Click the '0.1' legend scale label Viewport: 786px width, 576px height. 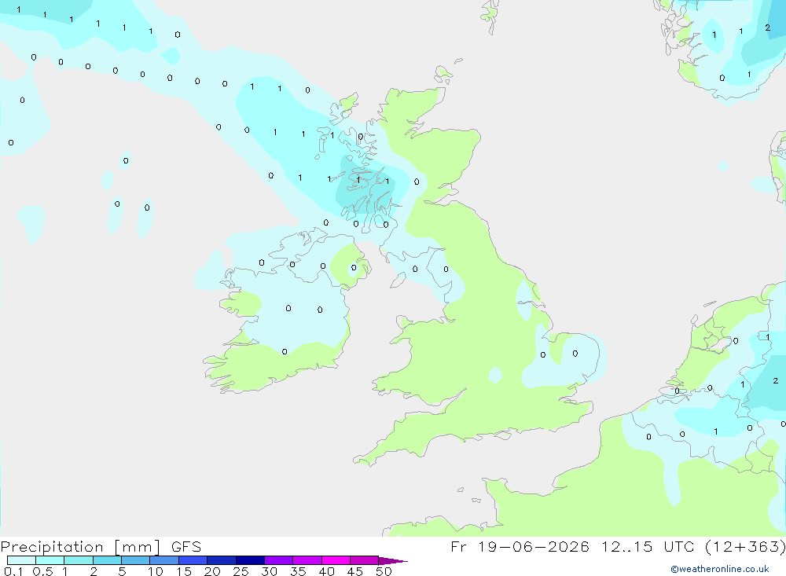pyautogui.click(x=13, y=571)
